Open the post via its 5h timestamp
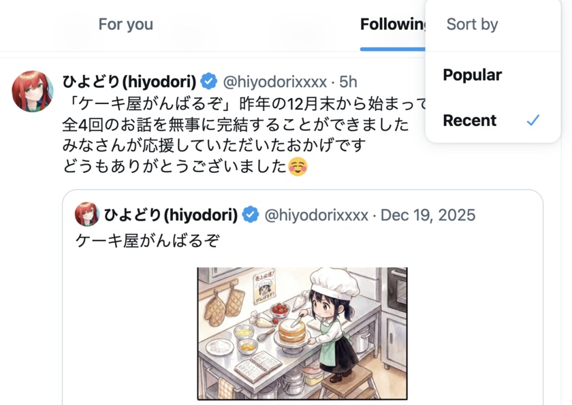This screenshot has width=572, height=405. point(348,82)
